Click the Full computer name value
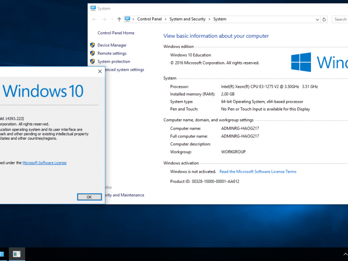The height and width of the screenshot is (261, 348). coord(240,136)
